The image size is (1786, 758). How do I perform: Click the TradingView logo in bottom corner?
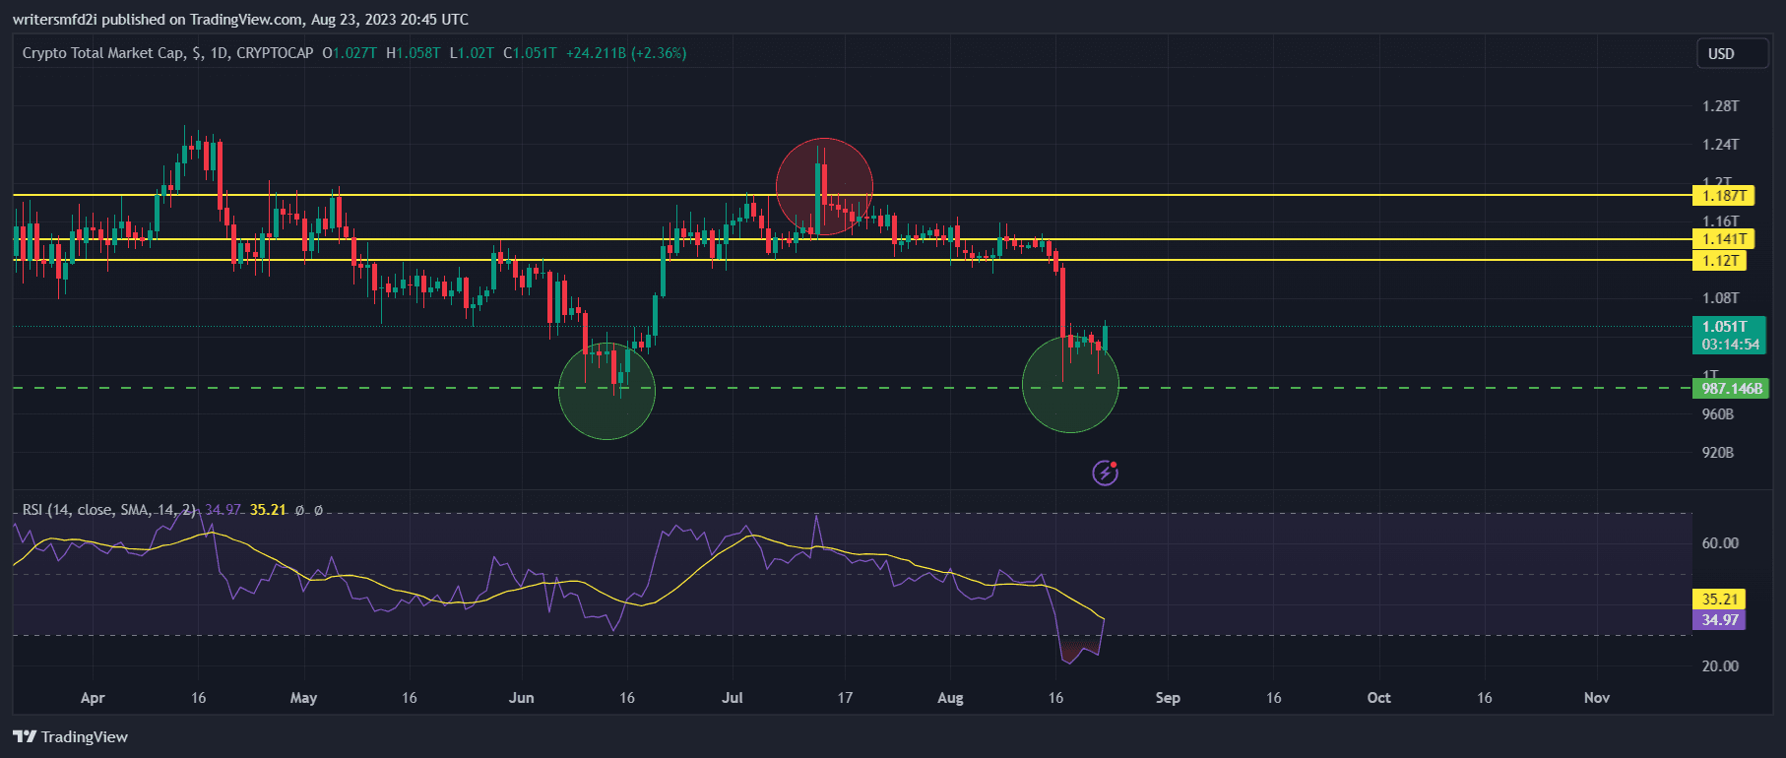[71, 736]
